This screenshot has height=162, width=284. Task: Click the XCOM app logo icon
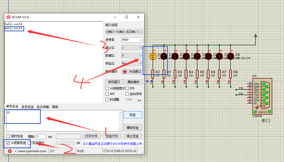pos(8,17)
